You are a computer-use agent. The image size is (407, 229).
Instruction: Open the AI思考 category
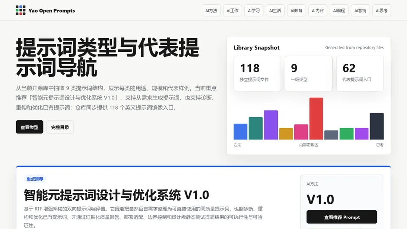[382, 10]
